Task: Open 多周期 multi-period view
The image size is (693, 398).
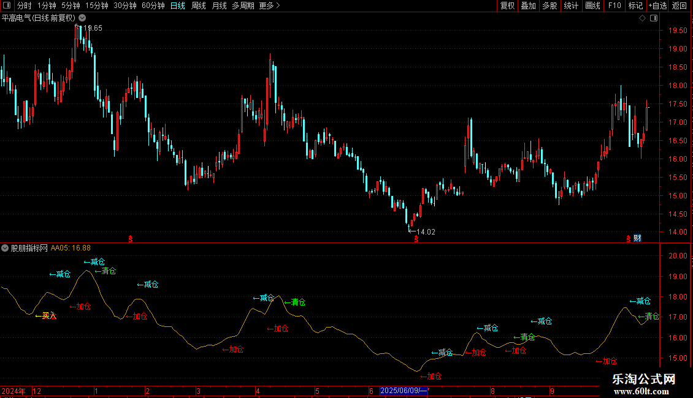Action: click(x=243, y=6)
